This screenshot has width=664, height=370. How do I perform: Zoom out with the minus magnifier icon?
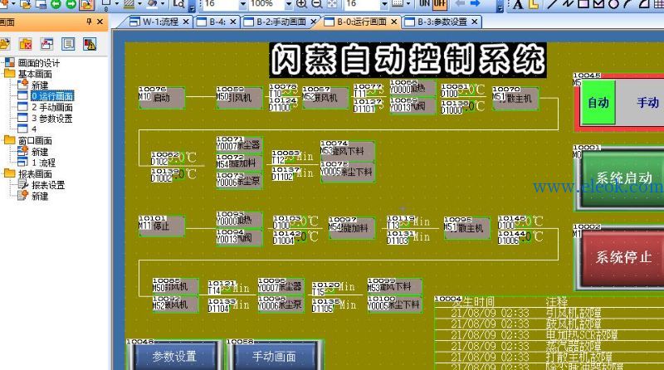tap(317, 4)
